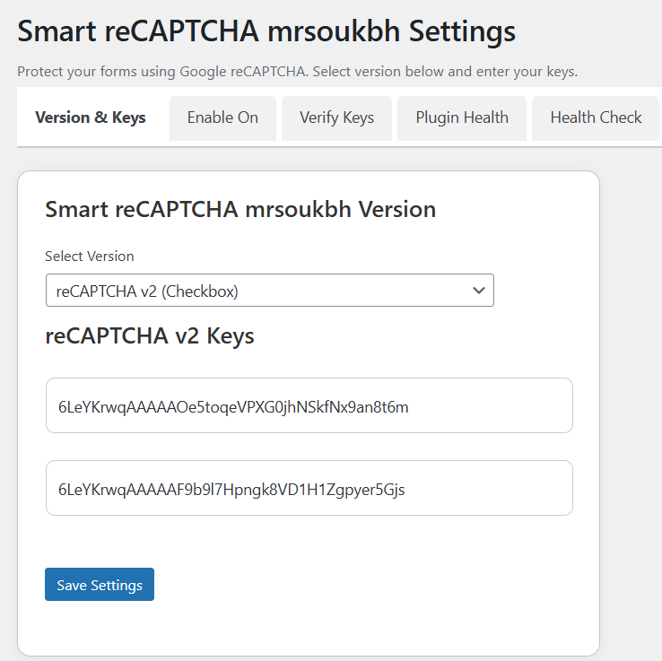Click the page title Smart reCAPTCHA mrsoukbh Settings
This screenshot has height=661, width=662.
coord(266,32)
